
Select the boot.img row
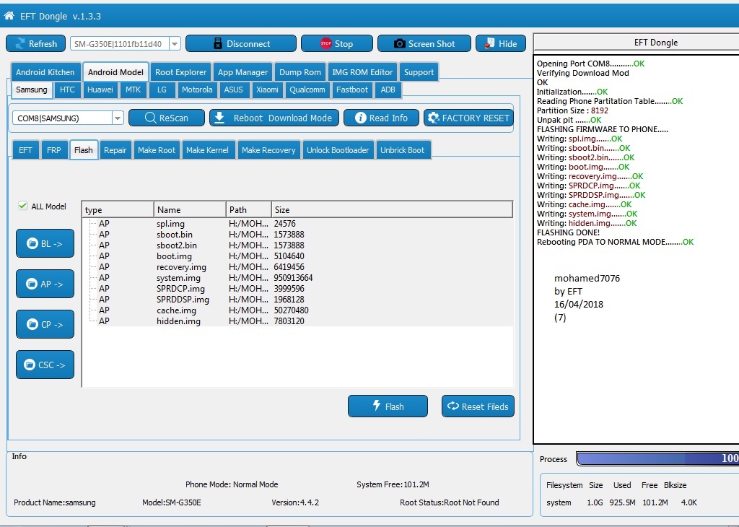tap(297, 256)
